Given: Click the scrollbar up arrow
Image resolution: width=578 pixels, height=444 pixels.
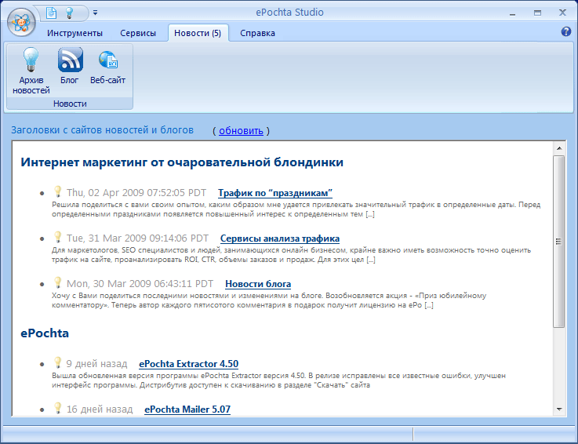Looking at the screenshot, I should tap(559, 148).
